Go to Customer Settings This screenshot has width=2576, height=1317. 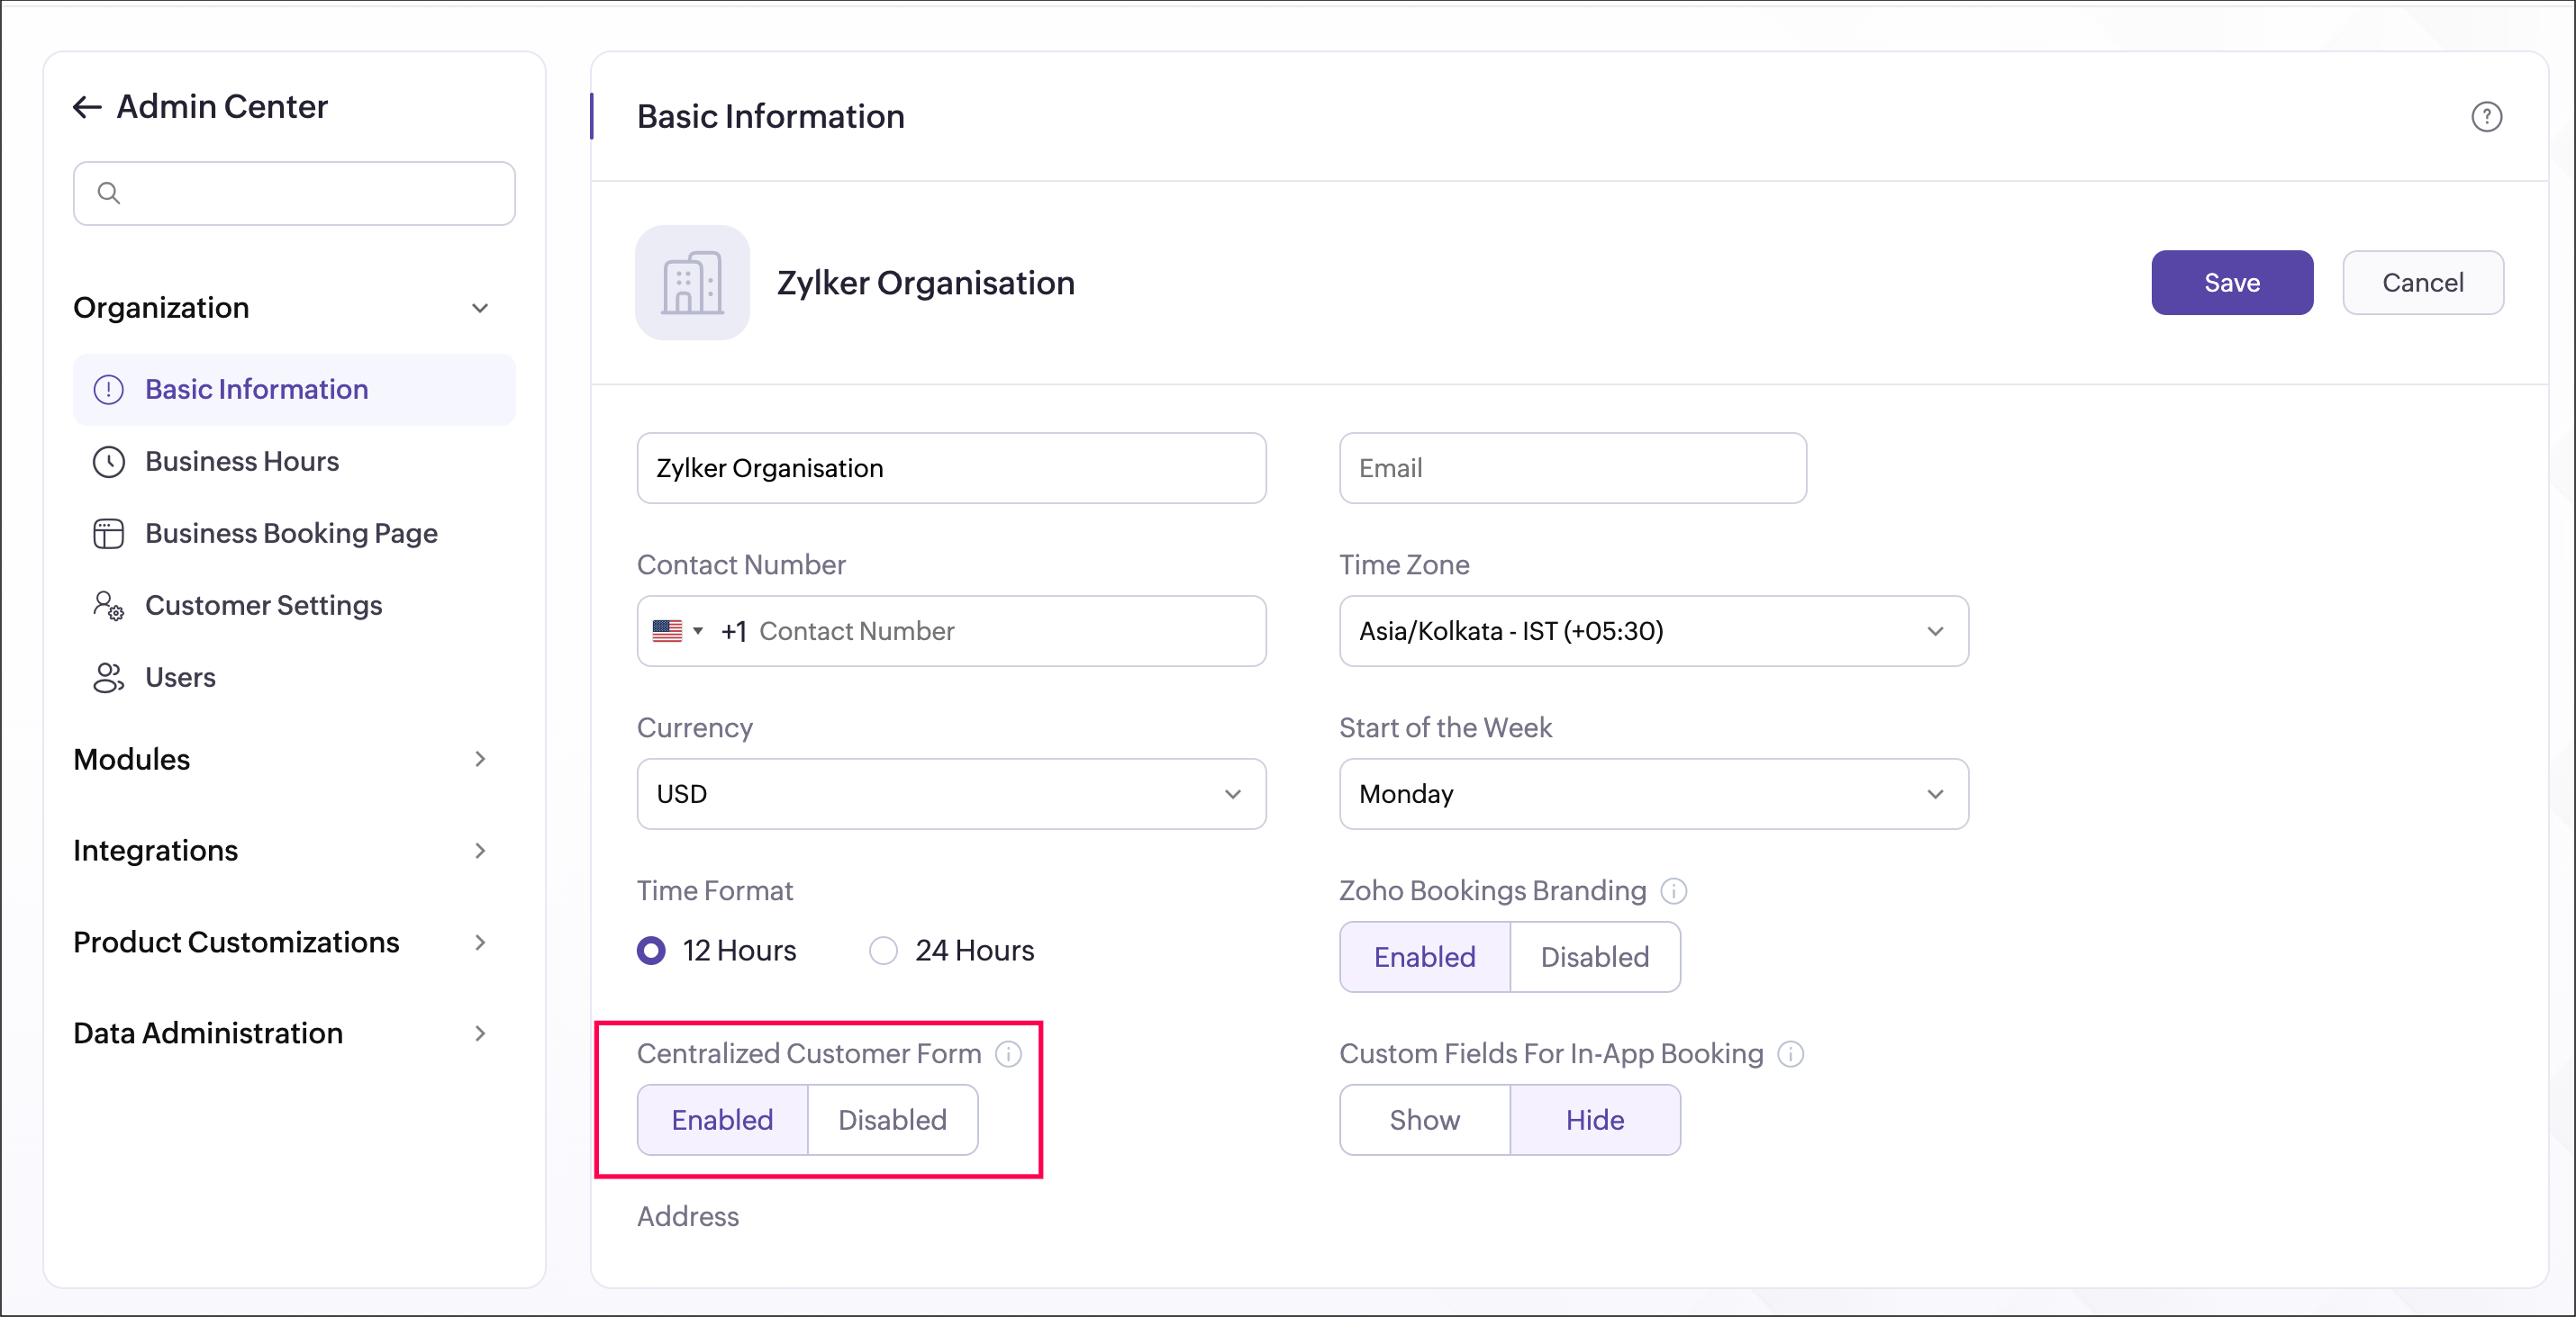pos(263,606)
